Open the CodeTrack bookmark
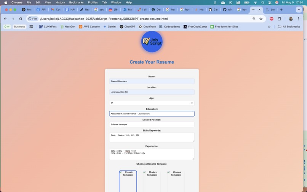The height and width of the screenshot is (192, 307). (147, 27)
